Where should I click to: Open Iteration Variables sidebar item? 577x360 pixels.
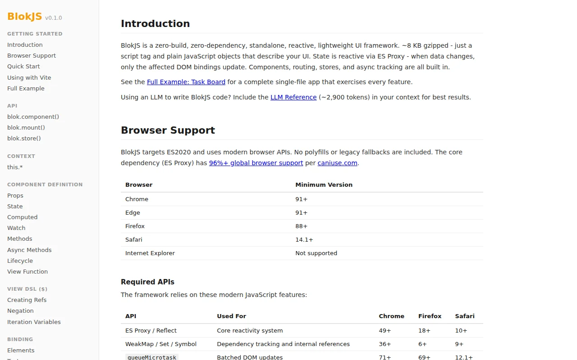[34, 322]
